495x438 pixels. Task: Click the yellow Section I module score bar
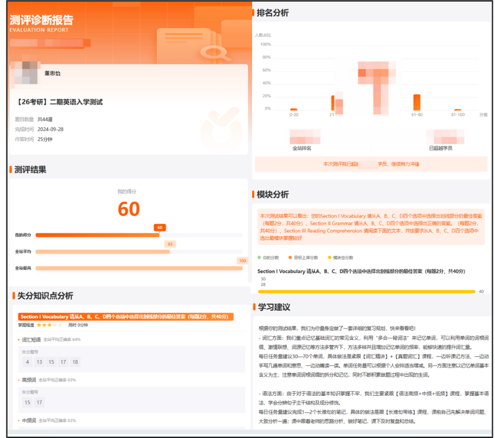367,292
